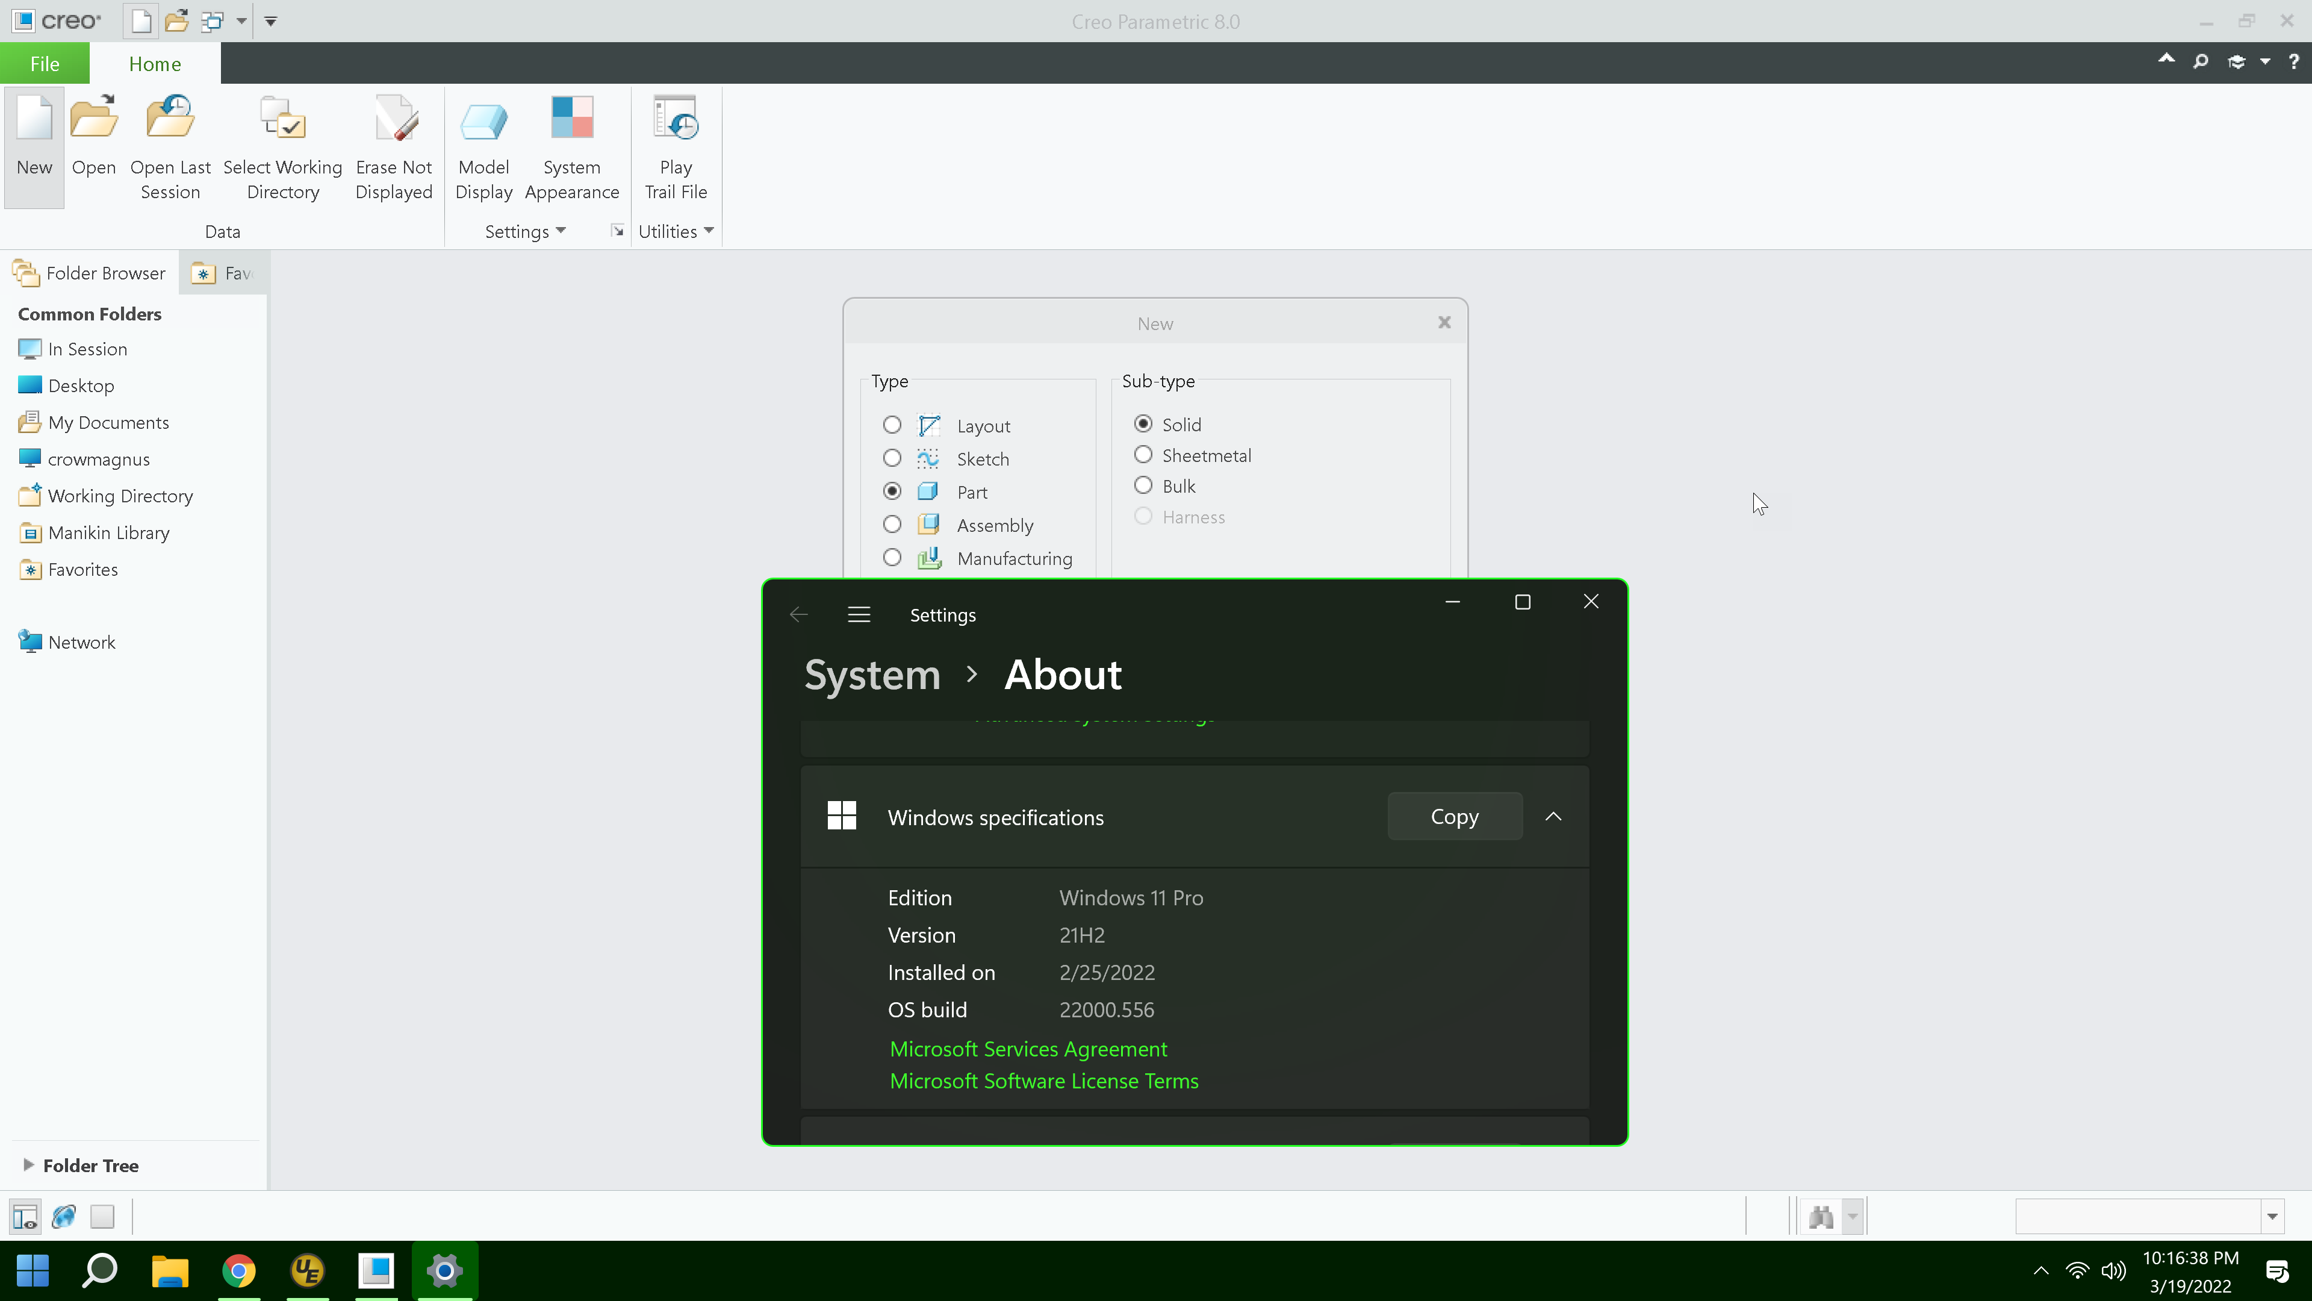Image resolution: width=2312 pixels, height=1301 pixels.
Task: Choose the Sheetmetal sub-type
Action: click(x=1143, y=454)
